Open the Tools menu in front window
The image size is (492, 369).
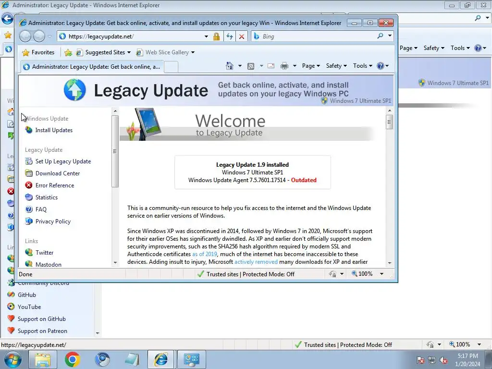click(362, 66)
